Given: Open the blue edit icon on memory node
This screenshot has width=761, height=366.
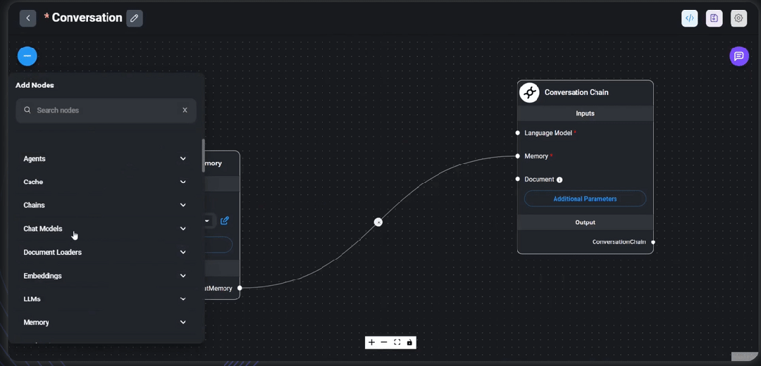Looking at the screenshot, I should coord(224,220).
